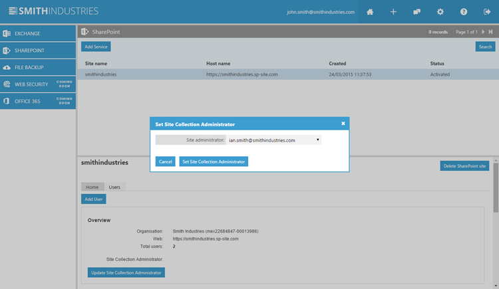Open the chat messages icon
Image resolution: width=499 pixels, height=289 pixels.
coord(417,12)
